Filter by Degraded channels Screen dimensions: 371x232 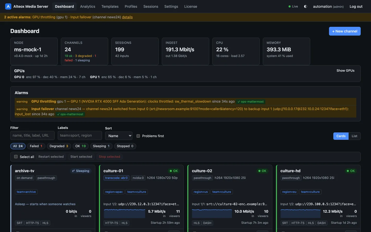click(x=59, y=146)
